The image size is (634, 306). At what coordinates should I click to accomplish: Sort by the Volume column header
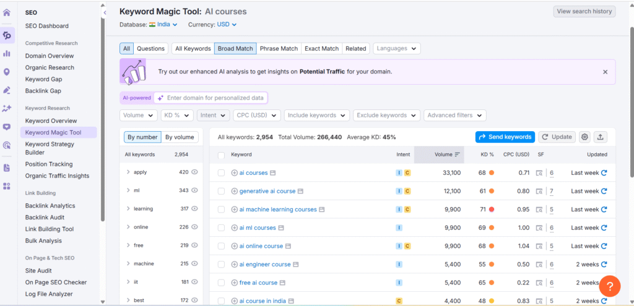(439, 154)
